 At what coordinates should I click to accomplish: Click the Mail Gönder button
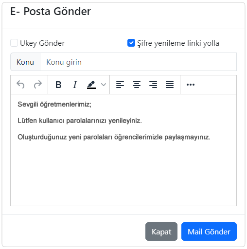pyautogui.click(x=209, y=231)
